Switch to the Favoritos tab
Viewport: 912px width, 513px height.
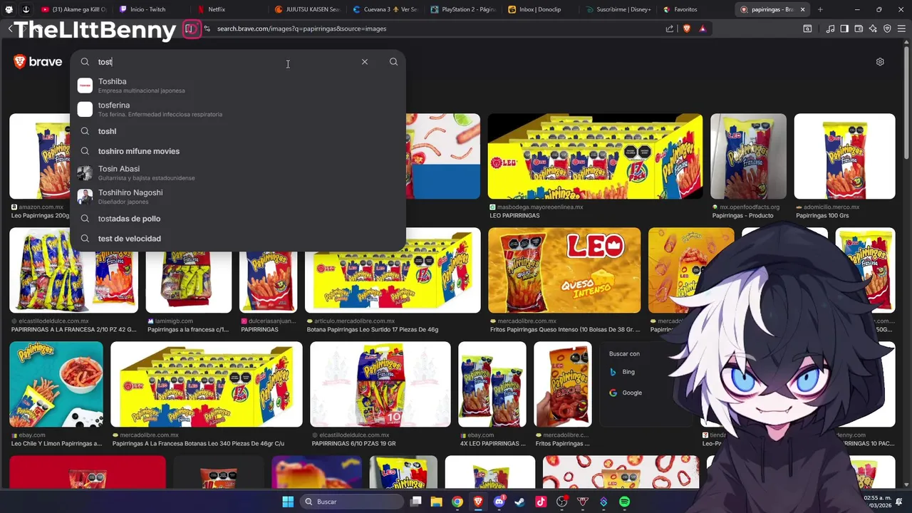pyautogui.click(x=695, y=9)
